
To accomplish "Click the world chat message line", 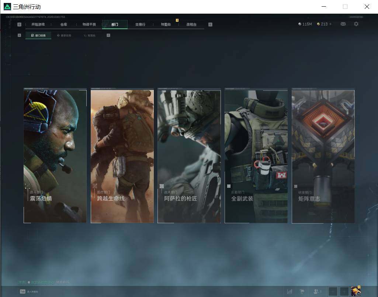I will pyautogui.click(x=44, y=282).
